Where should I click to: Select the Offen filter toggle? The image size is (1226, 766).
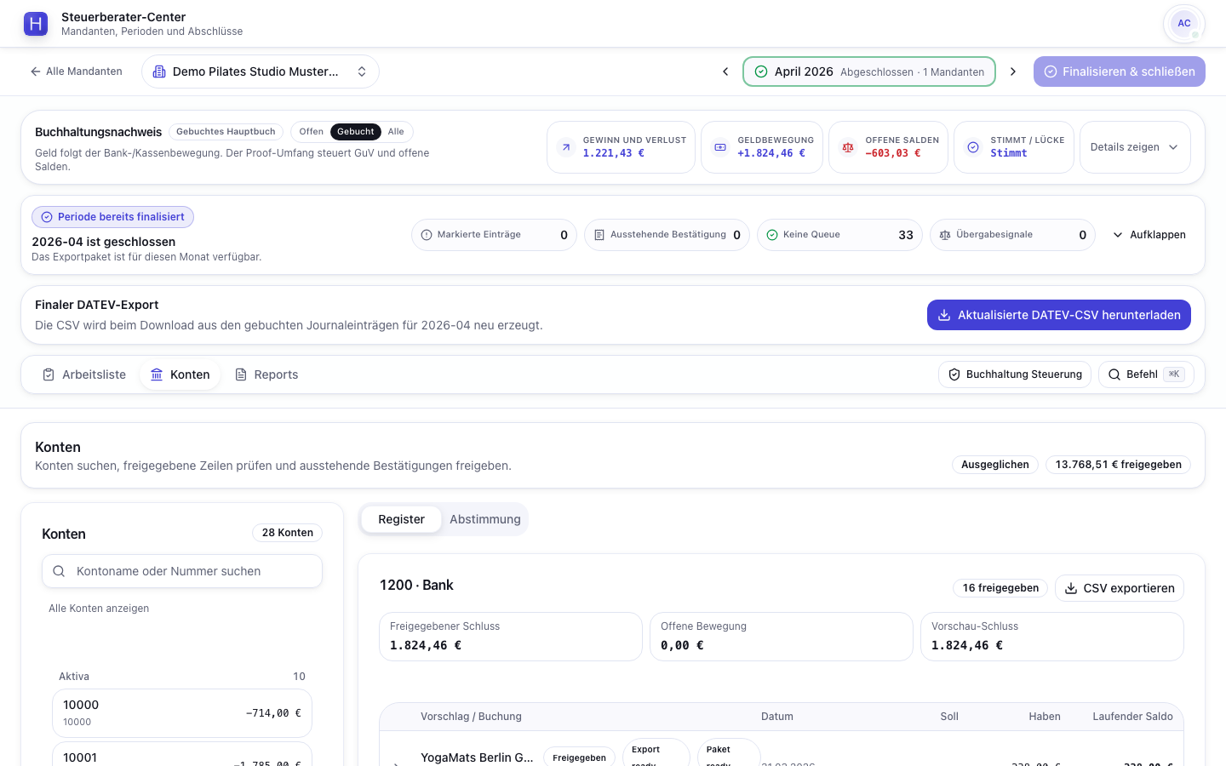point(311,132)
